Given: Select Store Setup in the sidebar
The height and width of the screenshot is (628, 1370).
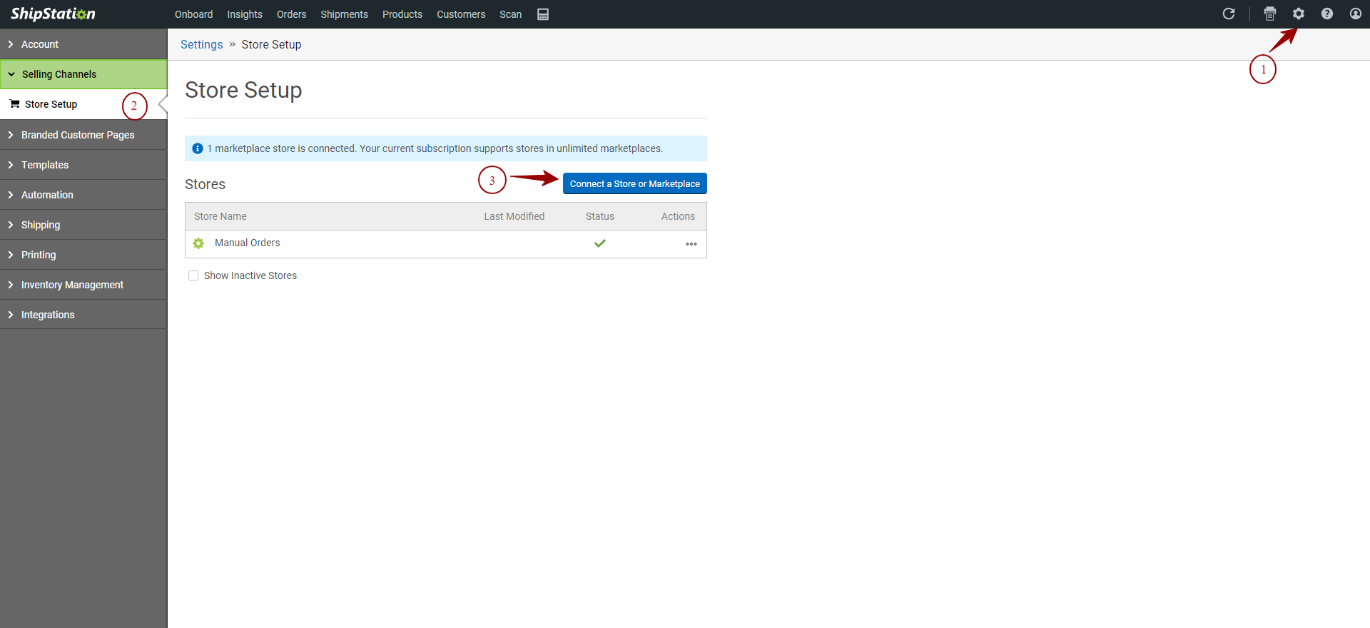Looking at the screenshot, I should (51, 104).
